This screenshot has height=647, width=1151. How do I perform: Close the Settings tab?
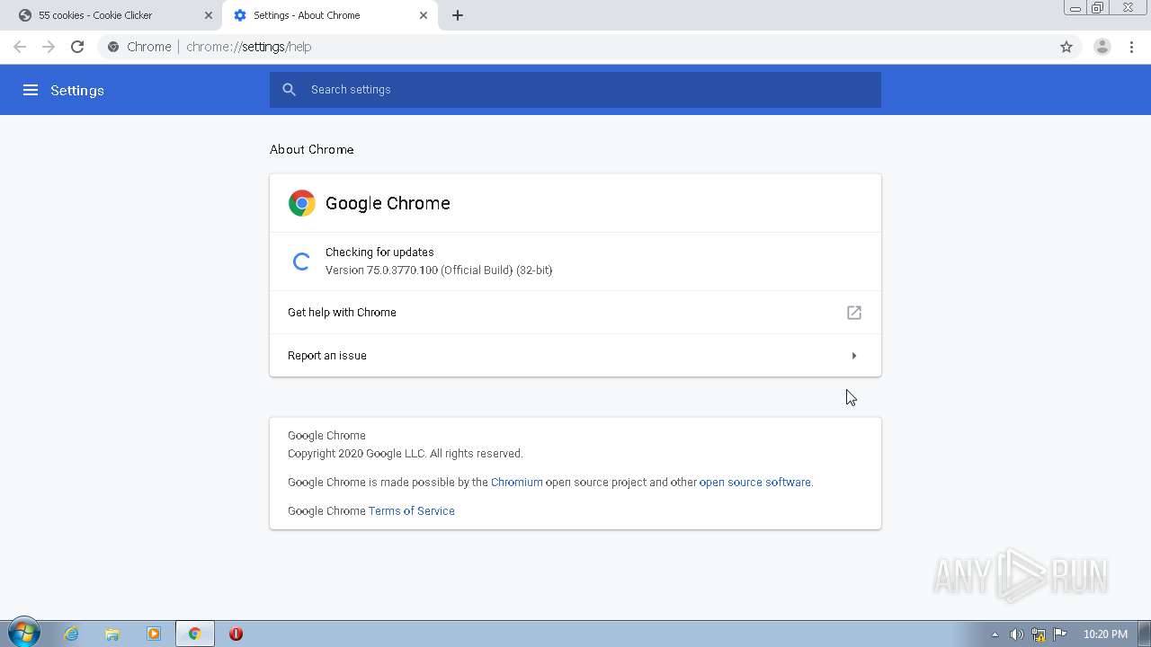point(424,15)
